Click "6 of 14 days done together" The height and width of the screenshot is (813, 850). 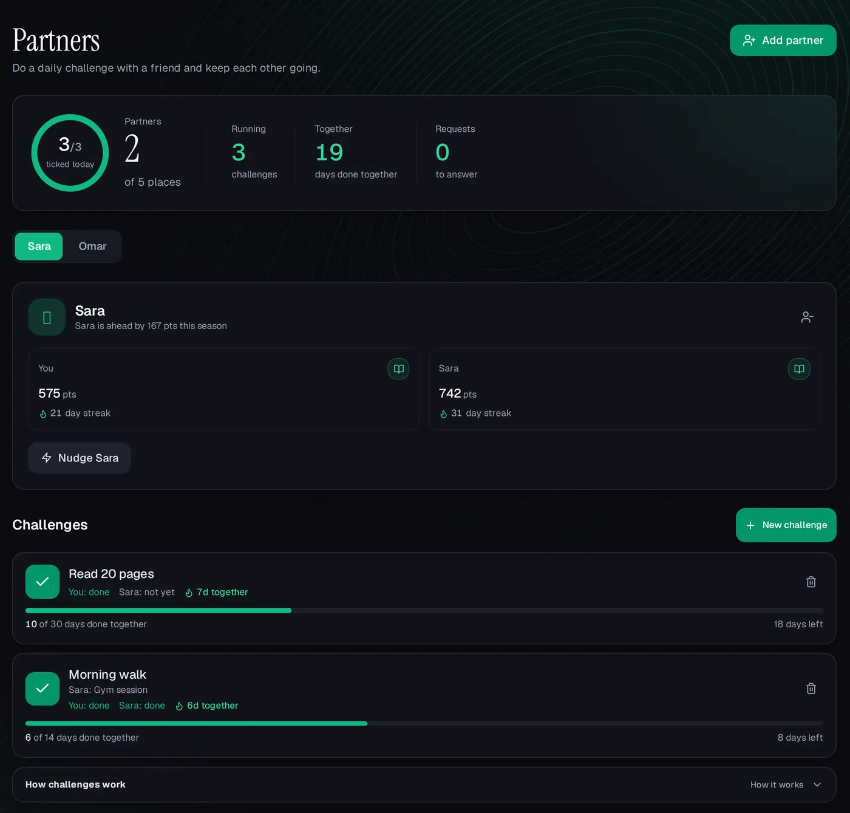(82, 738)
